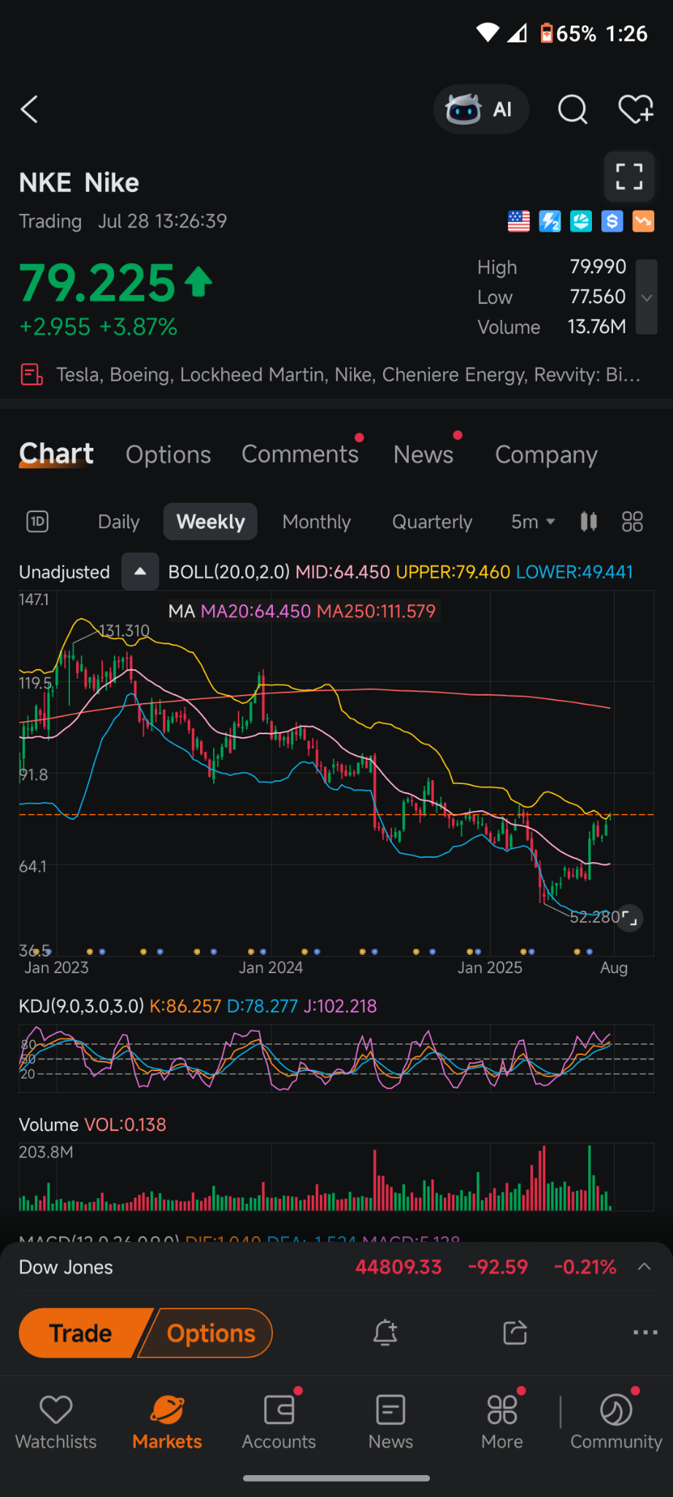
Task: Tap the orange downward-trend badge icon
Action: 643,221
